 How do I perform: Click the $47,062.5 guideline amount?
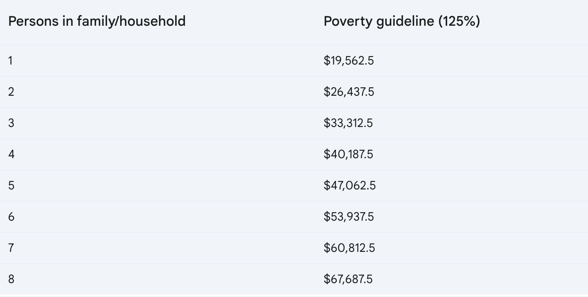[x=349, y=186]
